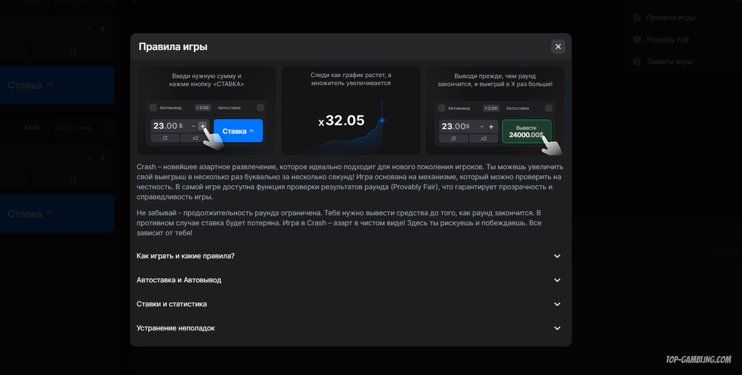Image resolution: width=742 pixels, height=375 pixels.
Task: Expand the "Как играть и какие правила?" section
Action: point(350,256)
